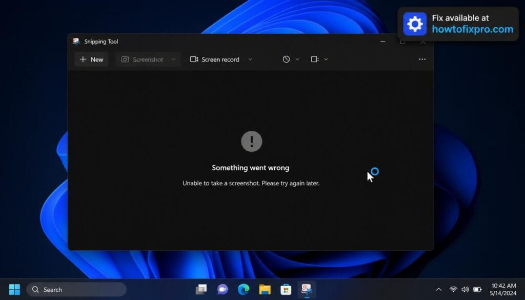This screenshot has height=300, width=525.
Task: Open the Windows Start menu
Action: coord(14,290)
